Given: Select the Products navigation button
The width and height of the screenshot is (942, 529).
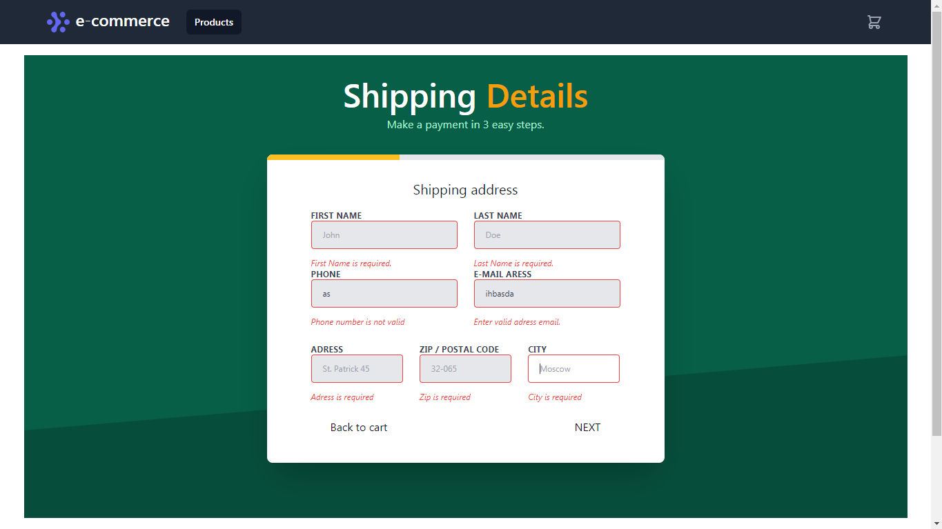Looking at the screenshot, I should [x=213, y=22].
